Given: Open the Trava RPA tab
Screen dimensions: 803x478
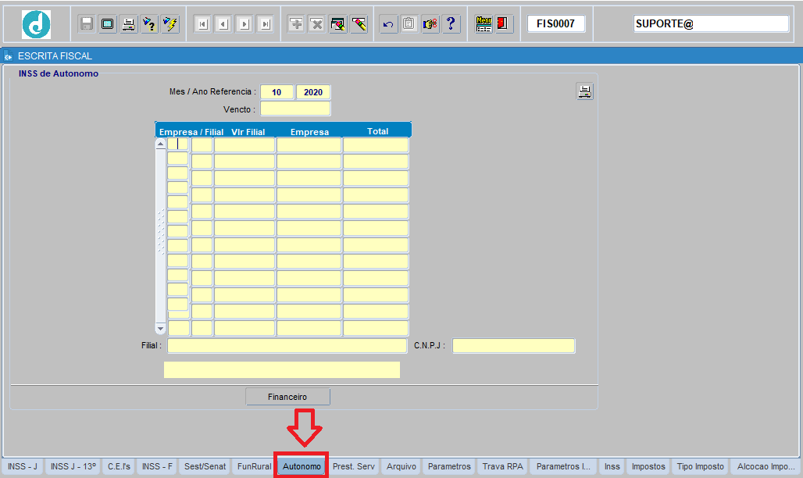Looking at the screenshot, I should tap(503, 466).
